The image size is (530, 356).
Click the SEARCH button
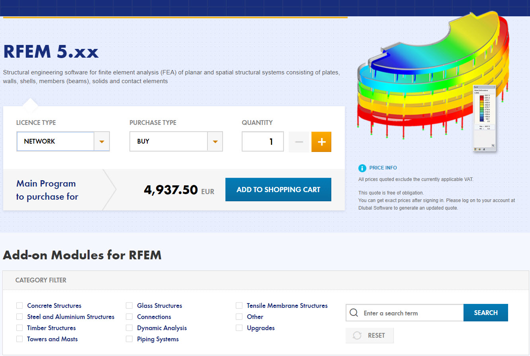coord(485,313)
